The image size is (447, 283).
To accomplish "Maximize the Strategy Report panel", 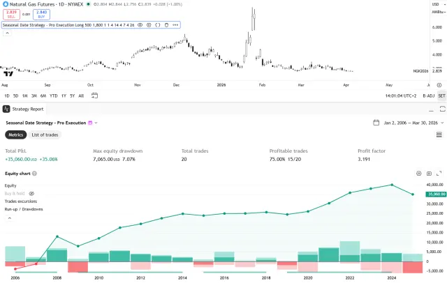I will [x=442, y=109].
